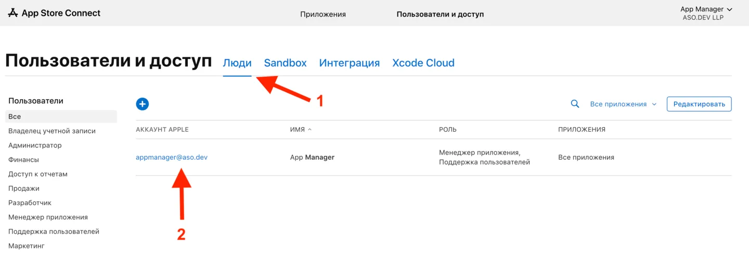
Task: Open the appmanager@aso.dev account link
Action: tap(172, 157)
